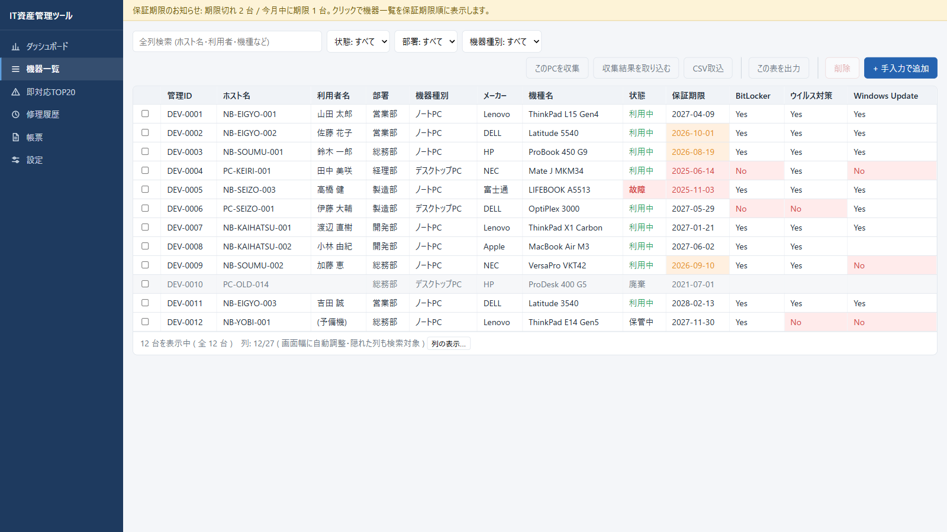The width and height of the screenshot is (947, 532).
Task: Open 帳票 page
Action: [62, 137]
